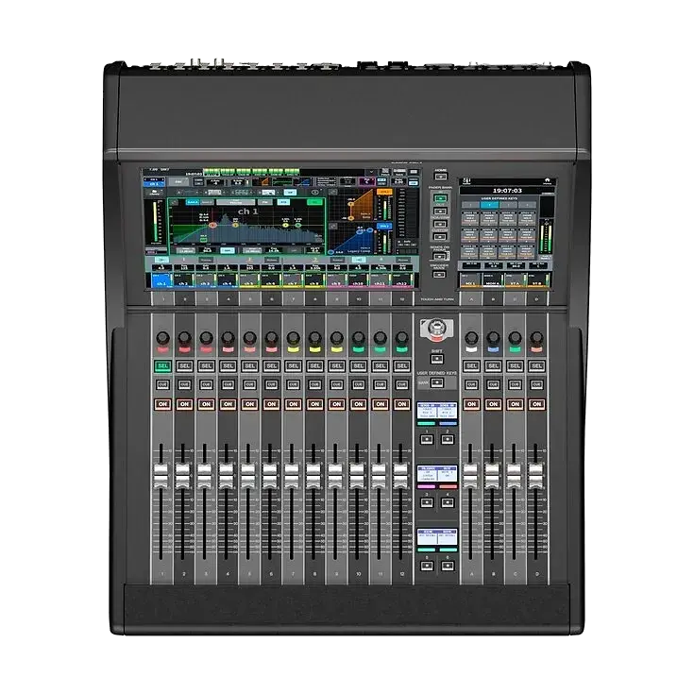The image size is (694, 694).
Task: Select strip D with its SEL key
Action: click(x=536, y=366)
